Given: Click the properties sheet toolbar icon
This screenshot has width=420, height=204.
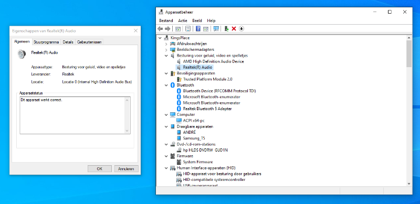Looking at the screenshot, I should tap(188, 29).
